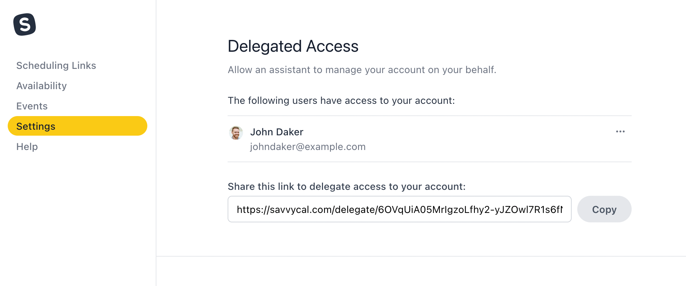Screen dimensions: 686x286
Task: Open the Availability page
Action: click(41, 86)
